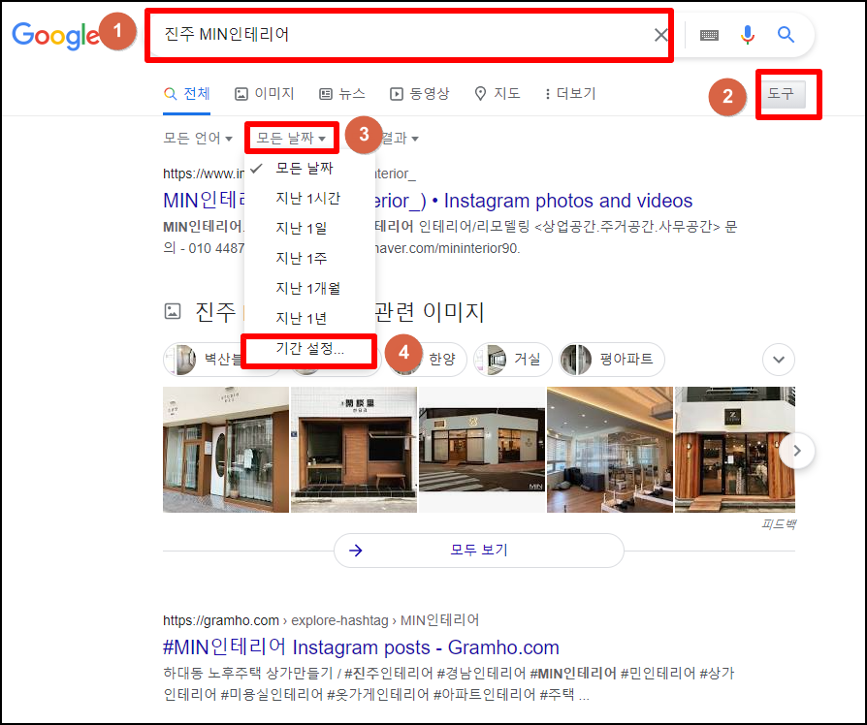The height and width of the screenshot is (725, 867).
Task: Click the 평아파트 image filter chip
Action: tap(612, 360)
